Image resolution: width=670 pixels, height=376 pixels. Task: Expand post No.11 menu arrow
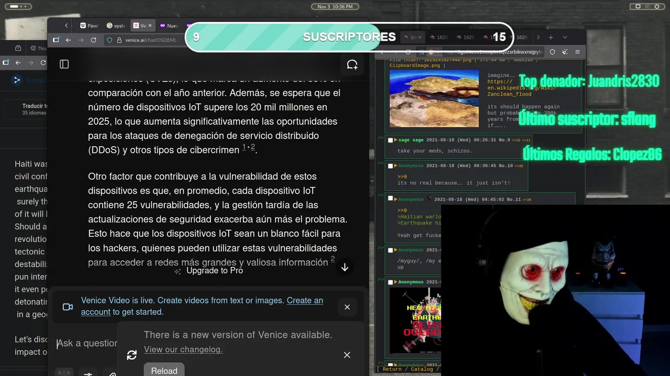[x=396, y=199]
